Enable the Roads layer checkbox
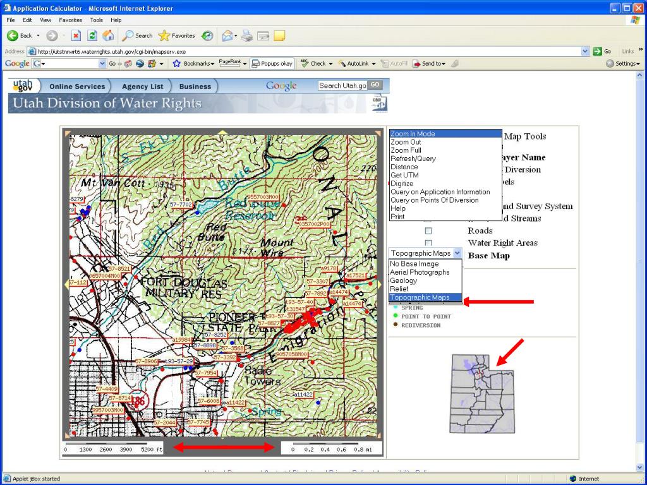Viewport: 647px width, 485px height. 428,231
